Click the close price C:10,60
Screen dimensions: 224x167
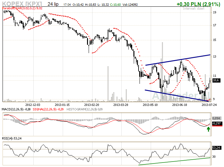pos(116,5)
